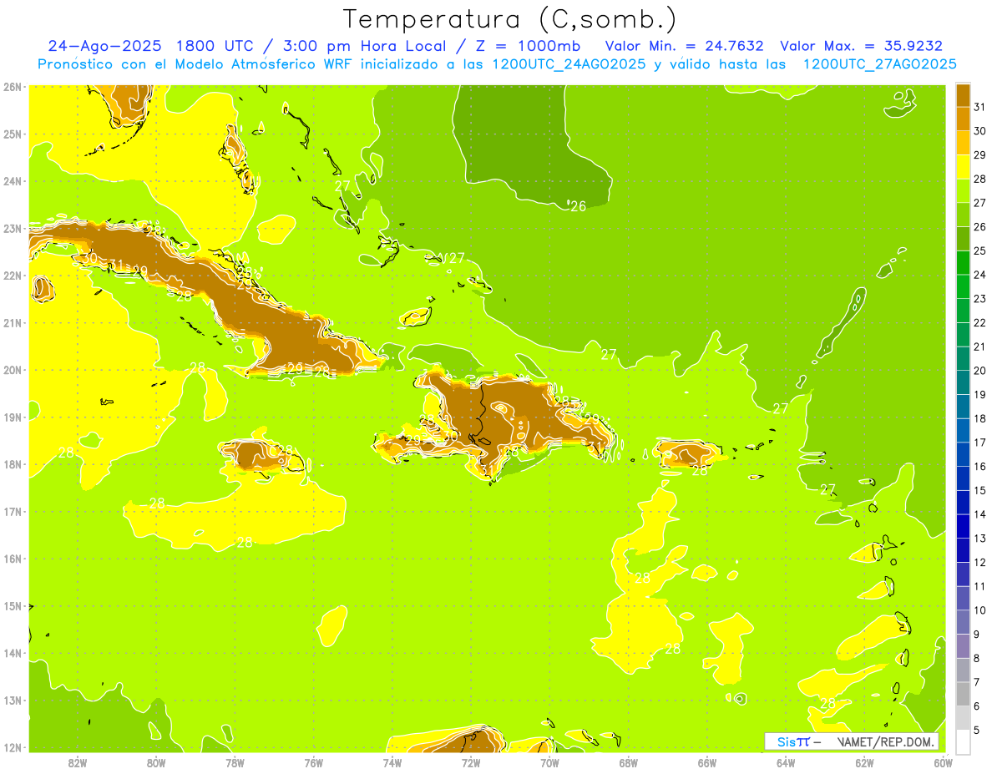Click the 25N latitude axis label
The height and width of the screenshot is (774, 1002).
[13, 134]
